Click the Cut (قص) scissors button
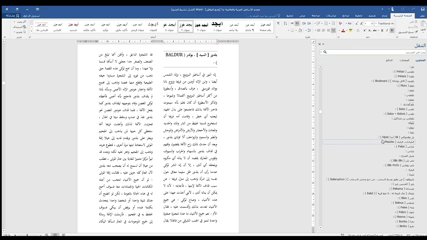 [414, 22]
